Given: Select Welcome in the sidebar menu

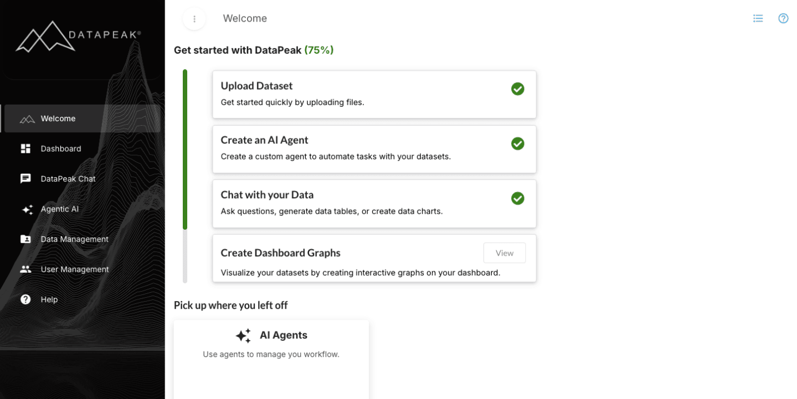Looking at the screenshot, I should 58,118.
